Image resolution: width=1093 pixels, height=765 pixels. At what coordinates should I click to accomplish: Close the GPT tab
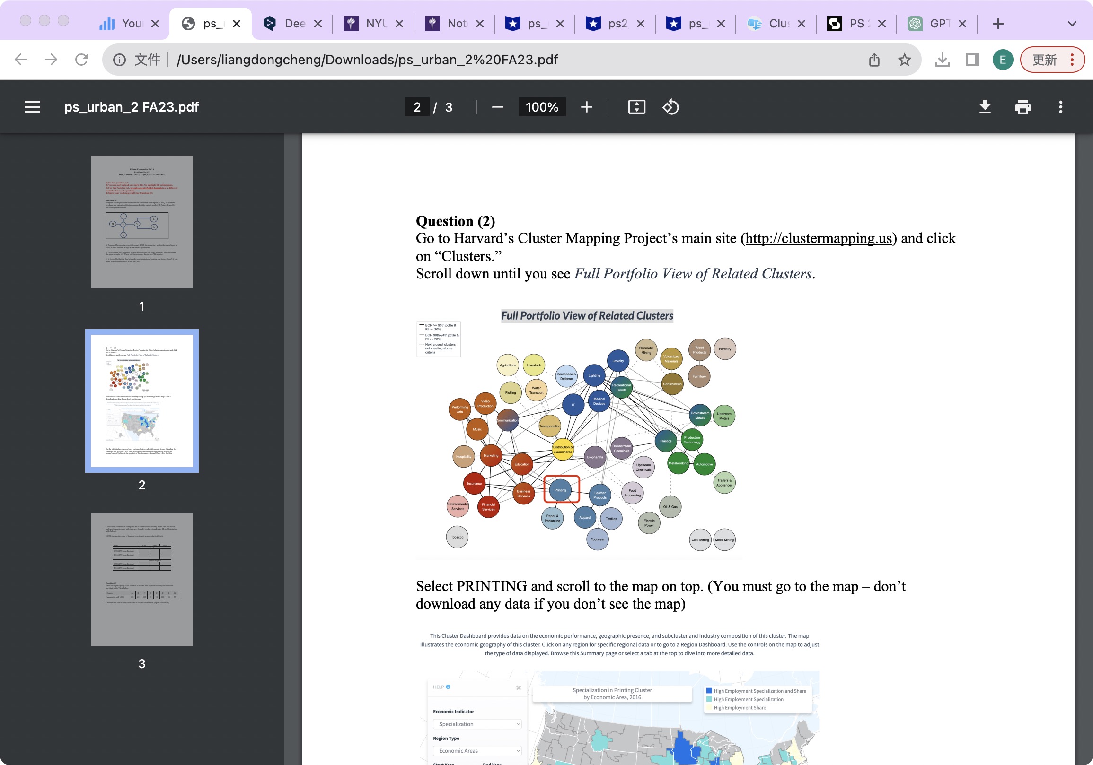[x=962, y=23]
